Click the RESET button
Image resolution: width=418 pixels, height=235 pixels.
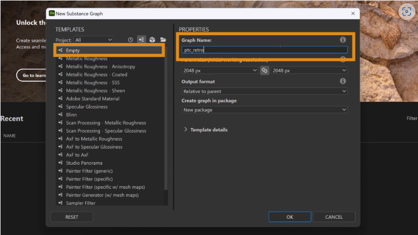tap(72, 217)
